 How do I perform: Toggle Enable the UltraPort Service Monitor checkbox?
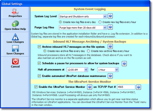pos(36,87)
